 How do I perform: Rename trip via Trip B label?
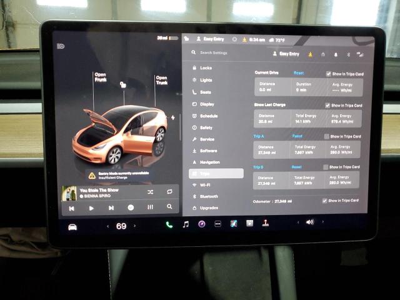pos(258,167)
